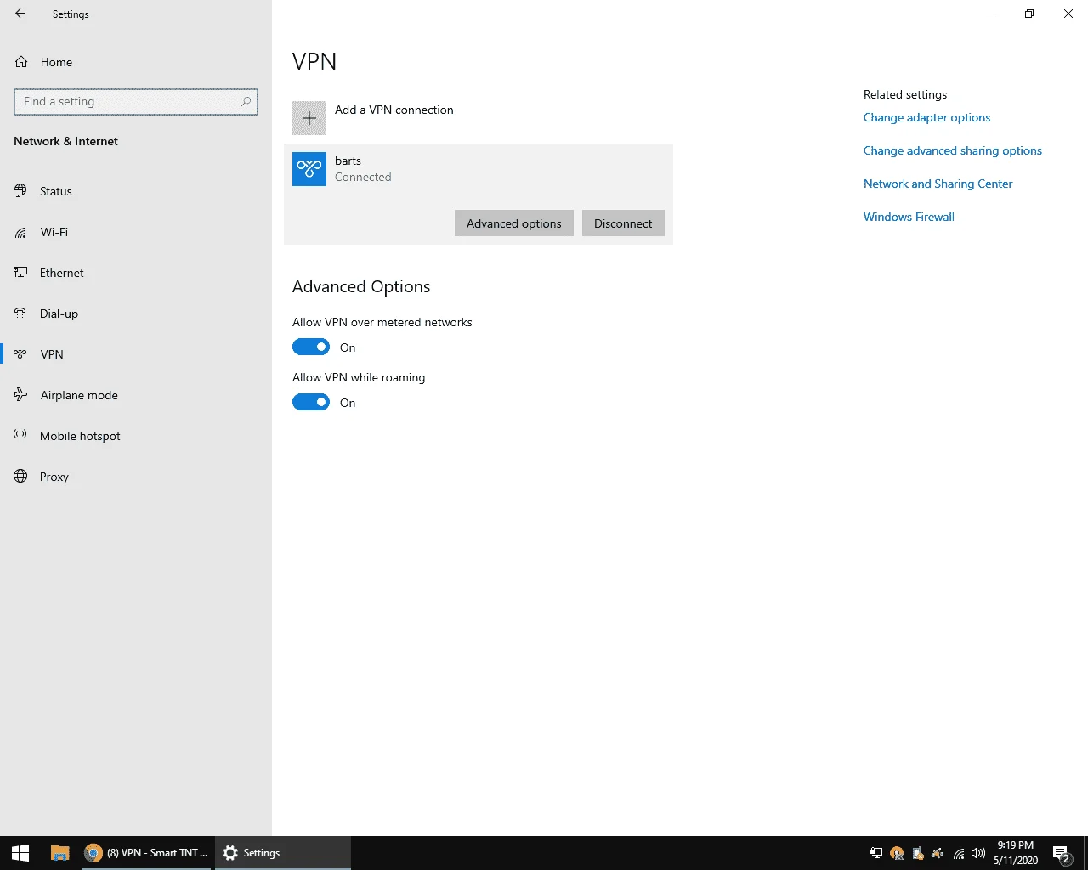Switch to the VPN - Smart TNT browser window

pos(146,853)
